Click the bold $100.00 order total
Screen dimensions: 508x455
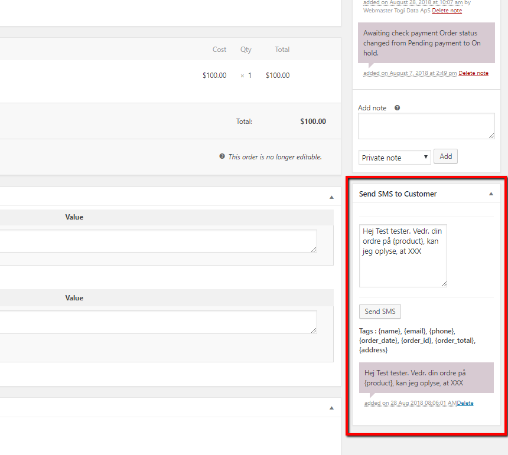click(x=313, y=122)
